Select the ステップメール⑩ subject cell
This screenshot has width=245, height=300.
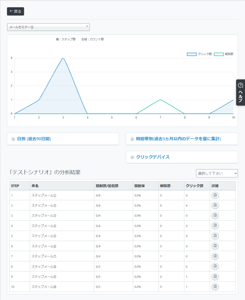click(x=62, y=287)
